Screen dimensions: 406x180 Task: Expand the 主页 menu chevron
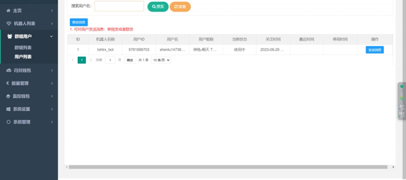click(x=52, y=11)
